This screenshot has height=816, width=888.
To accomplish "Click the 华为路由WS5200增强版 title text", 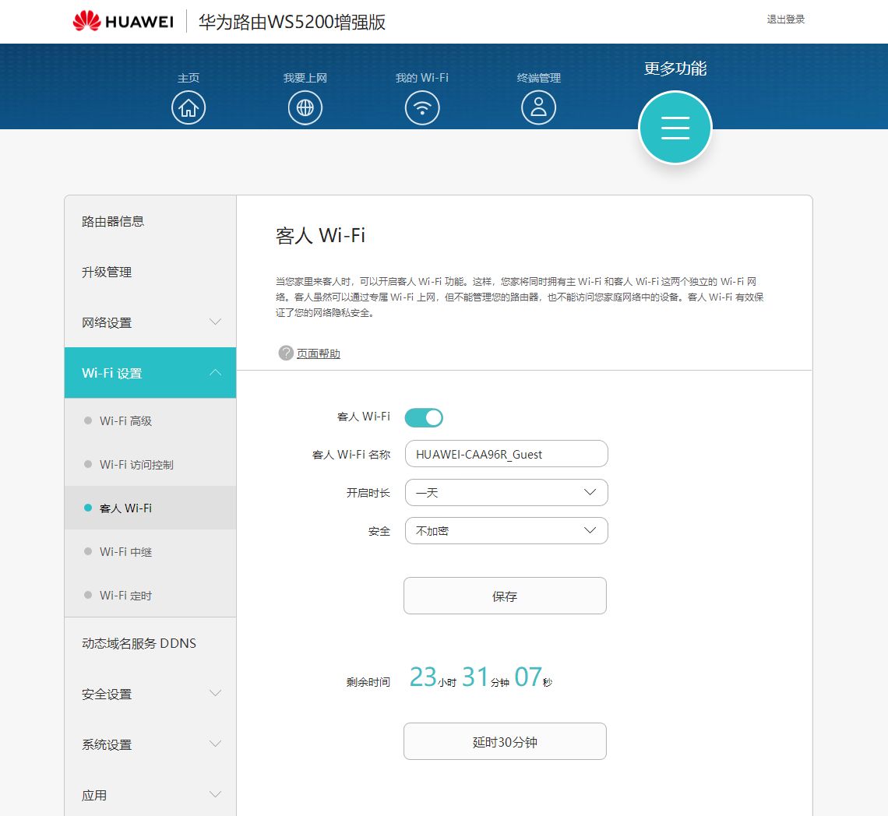I will [291, 22].
